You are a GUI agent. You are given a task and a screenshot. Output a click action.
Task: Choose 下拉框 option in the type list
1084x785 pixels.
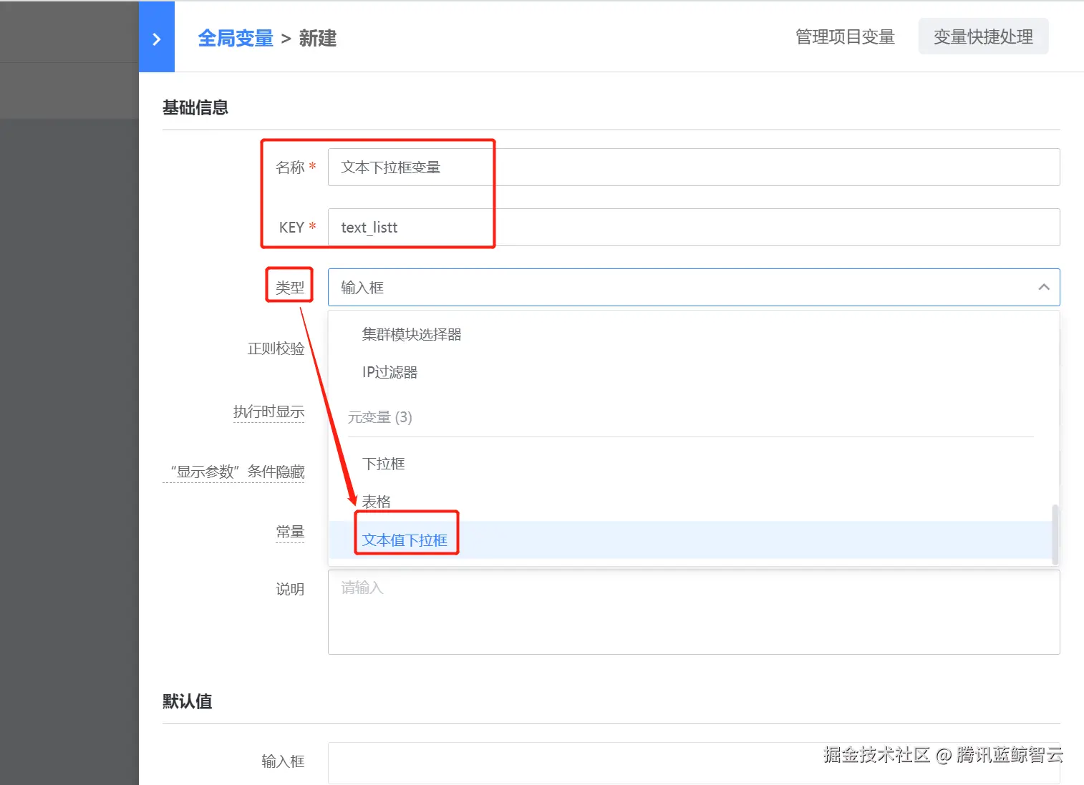point(384,463)
